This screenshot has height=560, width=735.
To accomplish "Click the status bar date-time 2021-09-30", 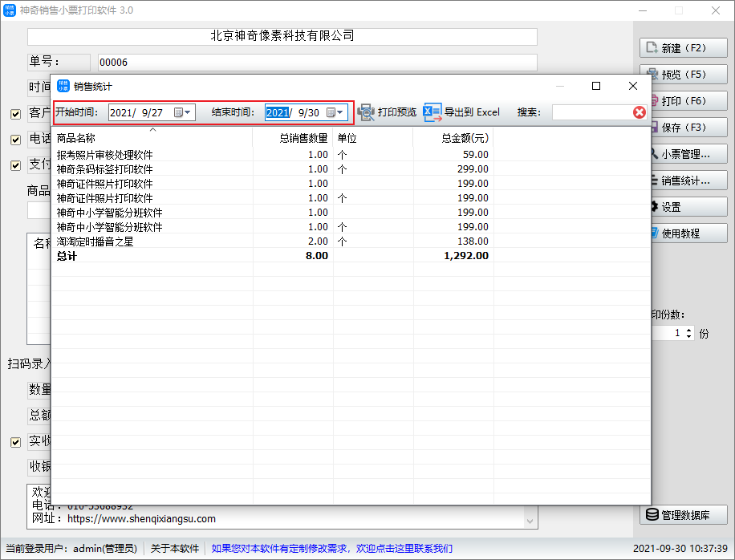I will pos(680,548).
